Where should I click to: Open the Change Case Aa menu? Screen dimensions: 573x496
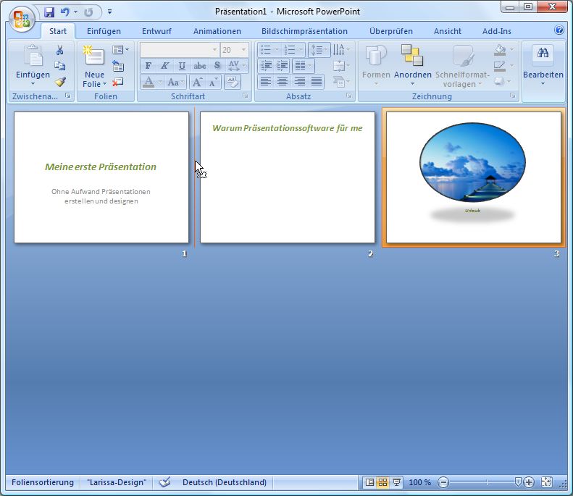pos(176,82)
